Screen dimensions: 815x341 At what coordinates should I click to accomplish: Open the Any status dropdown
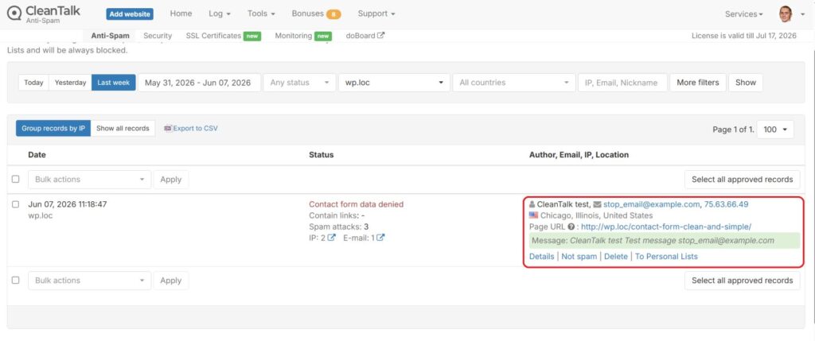299,83
